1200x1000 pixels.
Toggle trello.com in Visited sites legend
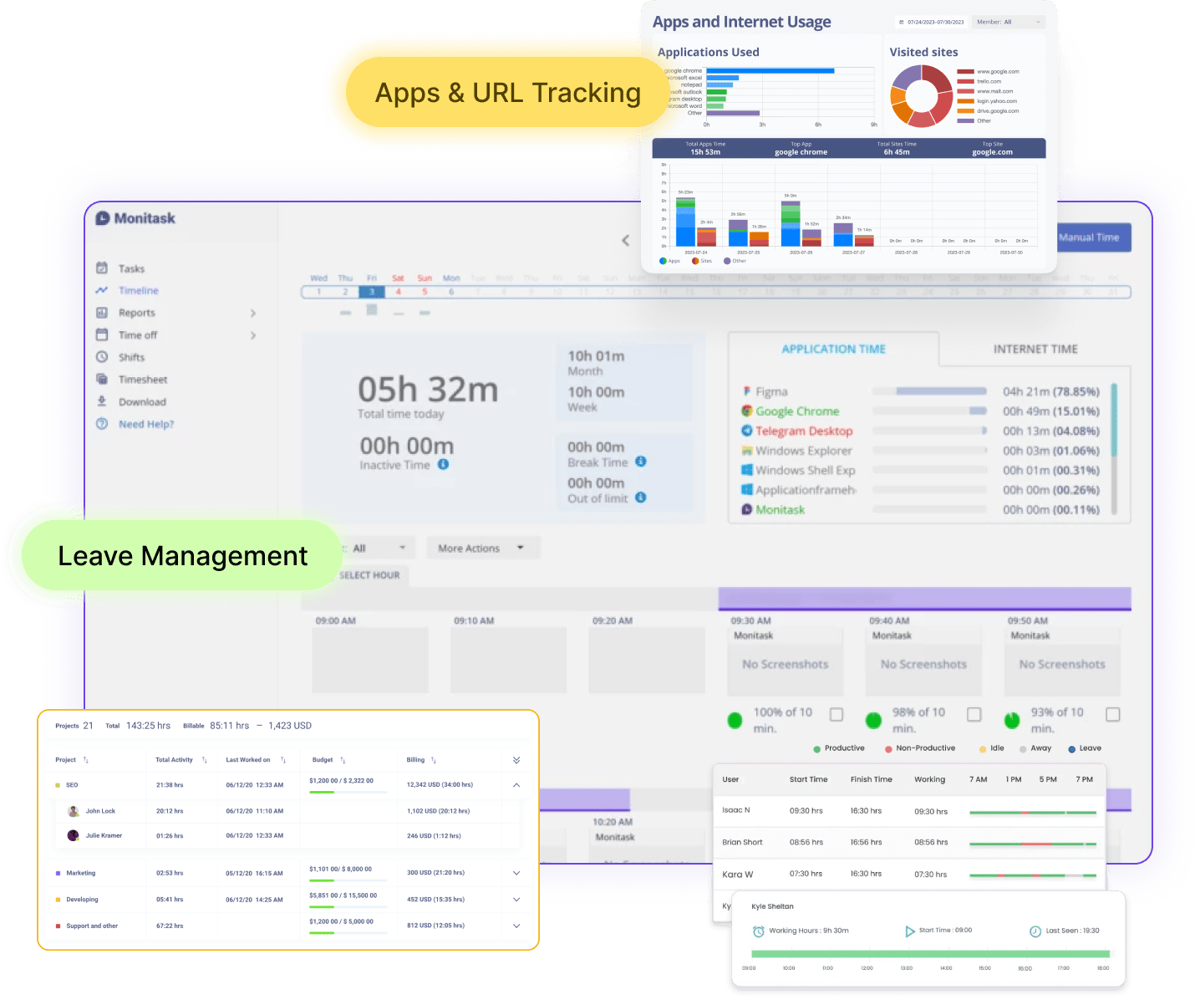(x=979, y=82)
